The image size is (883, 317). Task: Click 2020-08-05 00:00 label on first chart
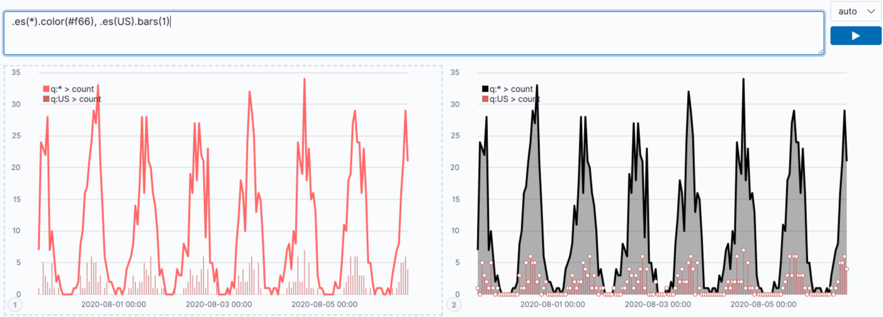(324, 304)
